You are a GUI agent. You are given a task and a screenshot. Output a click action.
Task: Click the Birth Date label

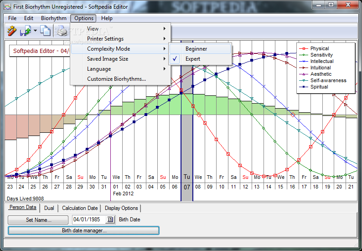pyautogui.click(x=129, y=220)
